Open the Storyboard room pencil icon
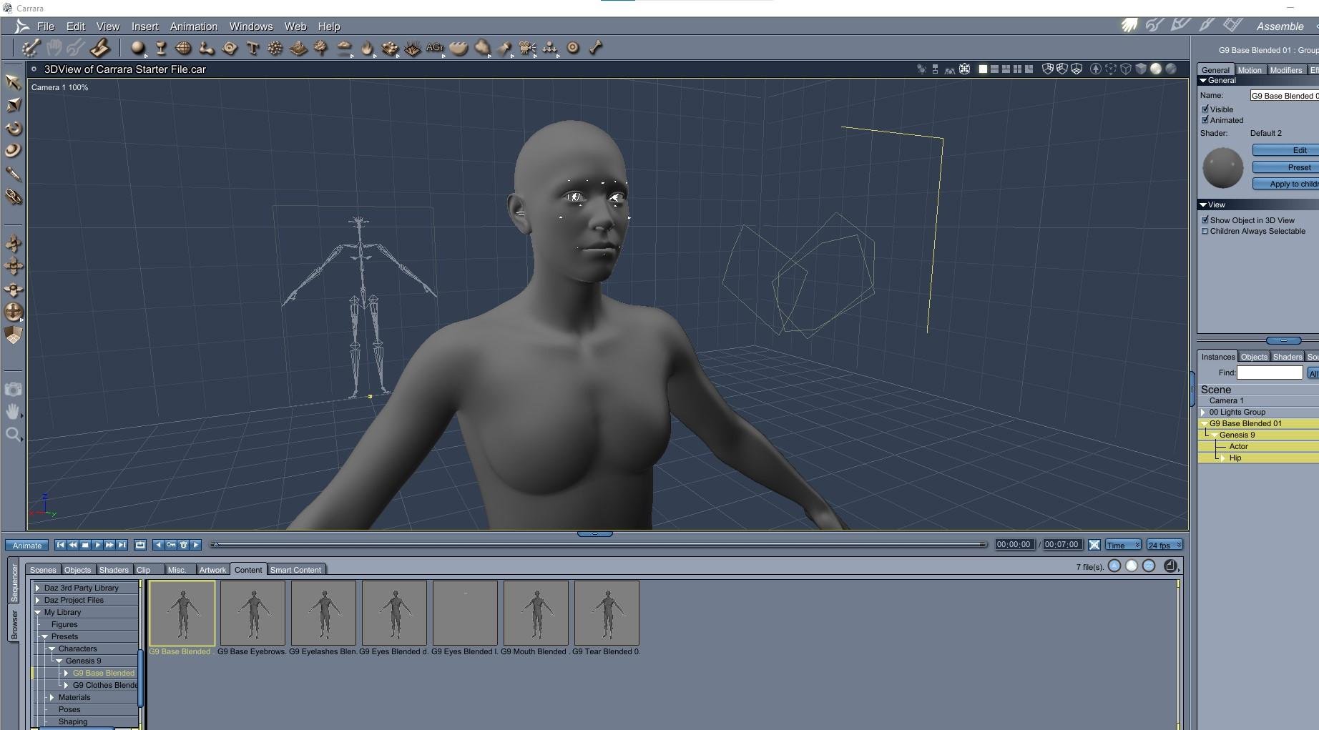The height and width of the screenshot is (730, 1319). coord(1180,26)
